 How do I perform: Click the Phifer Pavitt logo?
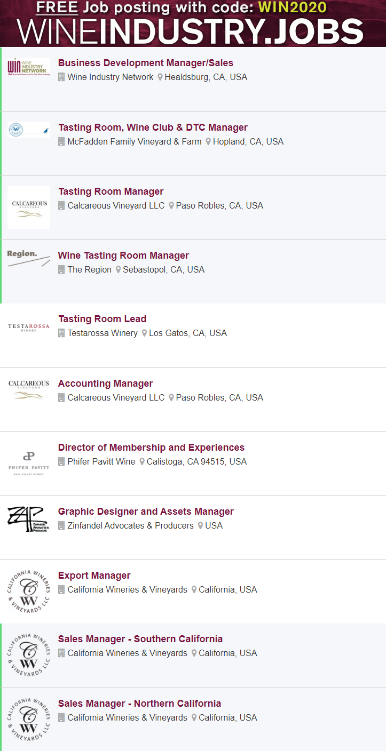click(x=29, y=462)
